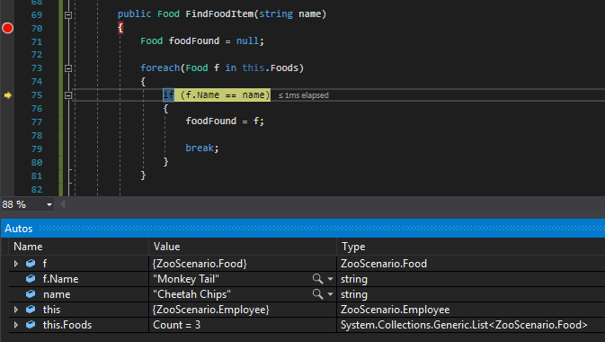Open text visualizer magnifier for name
This screenshot has width=605, height=342.
(x=317, y=294)
